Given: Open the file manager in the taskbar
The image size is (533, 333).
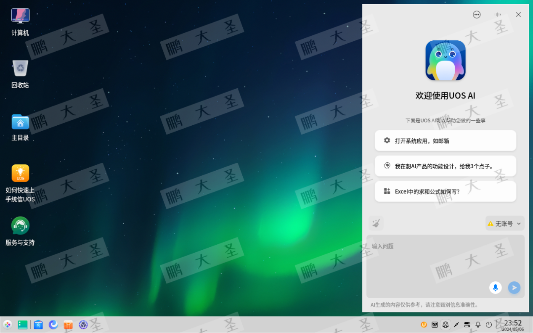Looking at the screenshot, I should [x=38, y=325].
